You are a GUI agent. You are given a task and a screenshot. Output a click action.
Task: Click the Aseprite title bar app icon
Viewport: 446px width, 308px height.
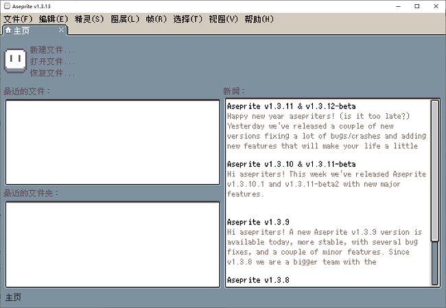pos(7,6)
